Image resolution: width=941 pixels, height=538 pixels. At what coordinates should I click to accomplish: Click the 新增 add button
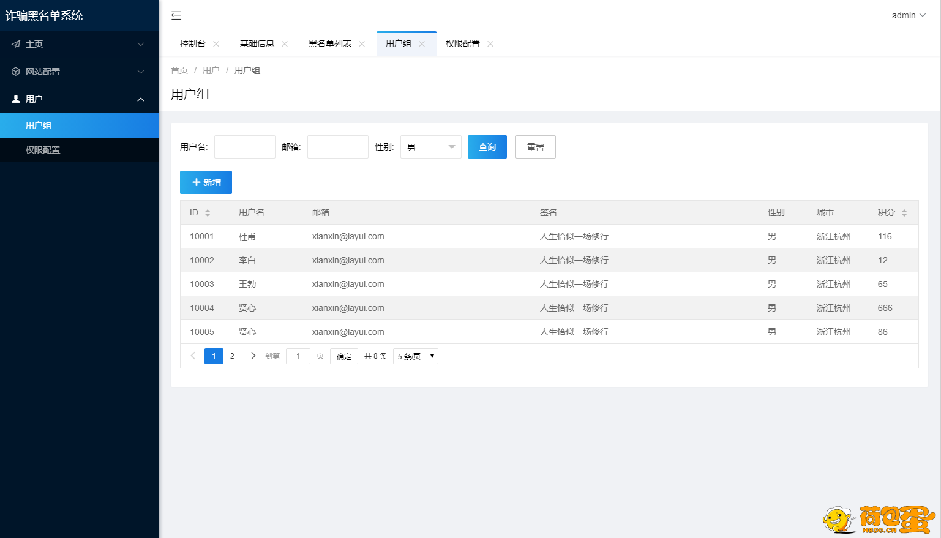pos(206,182)
